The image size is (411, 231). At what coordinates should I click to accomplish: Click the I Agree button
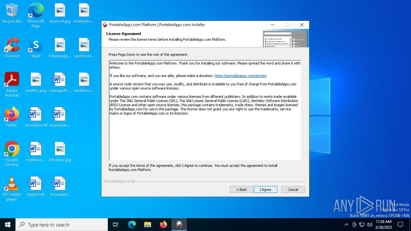[266, 190]
